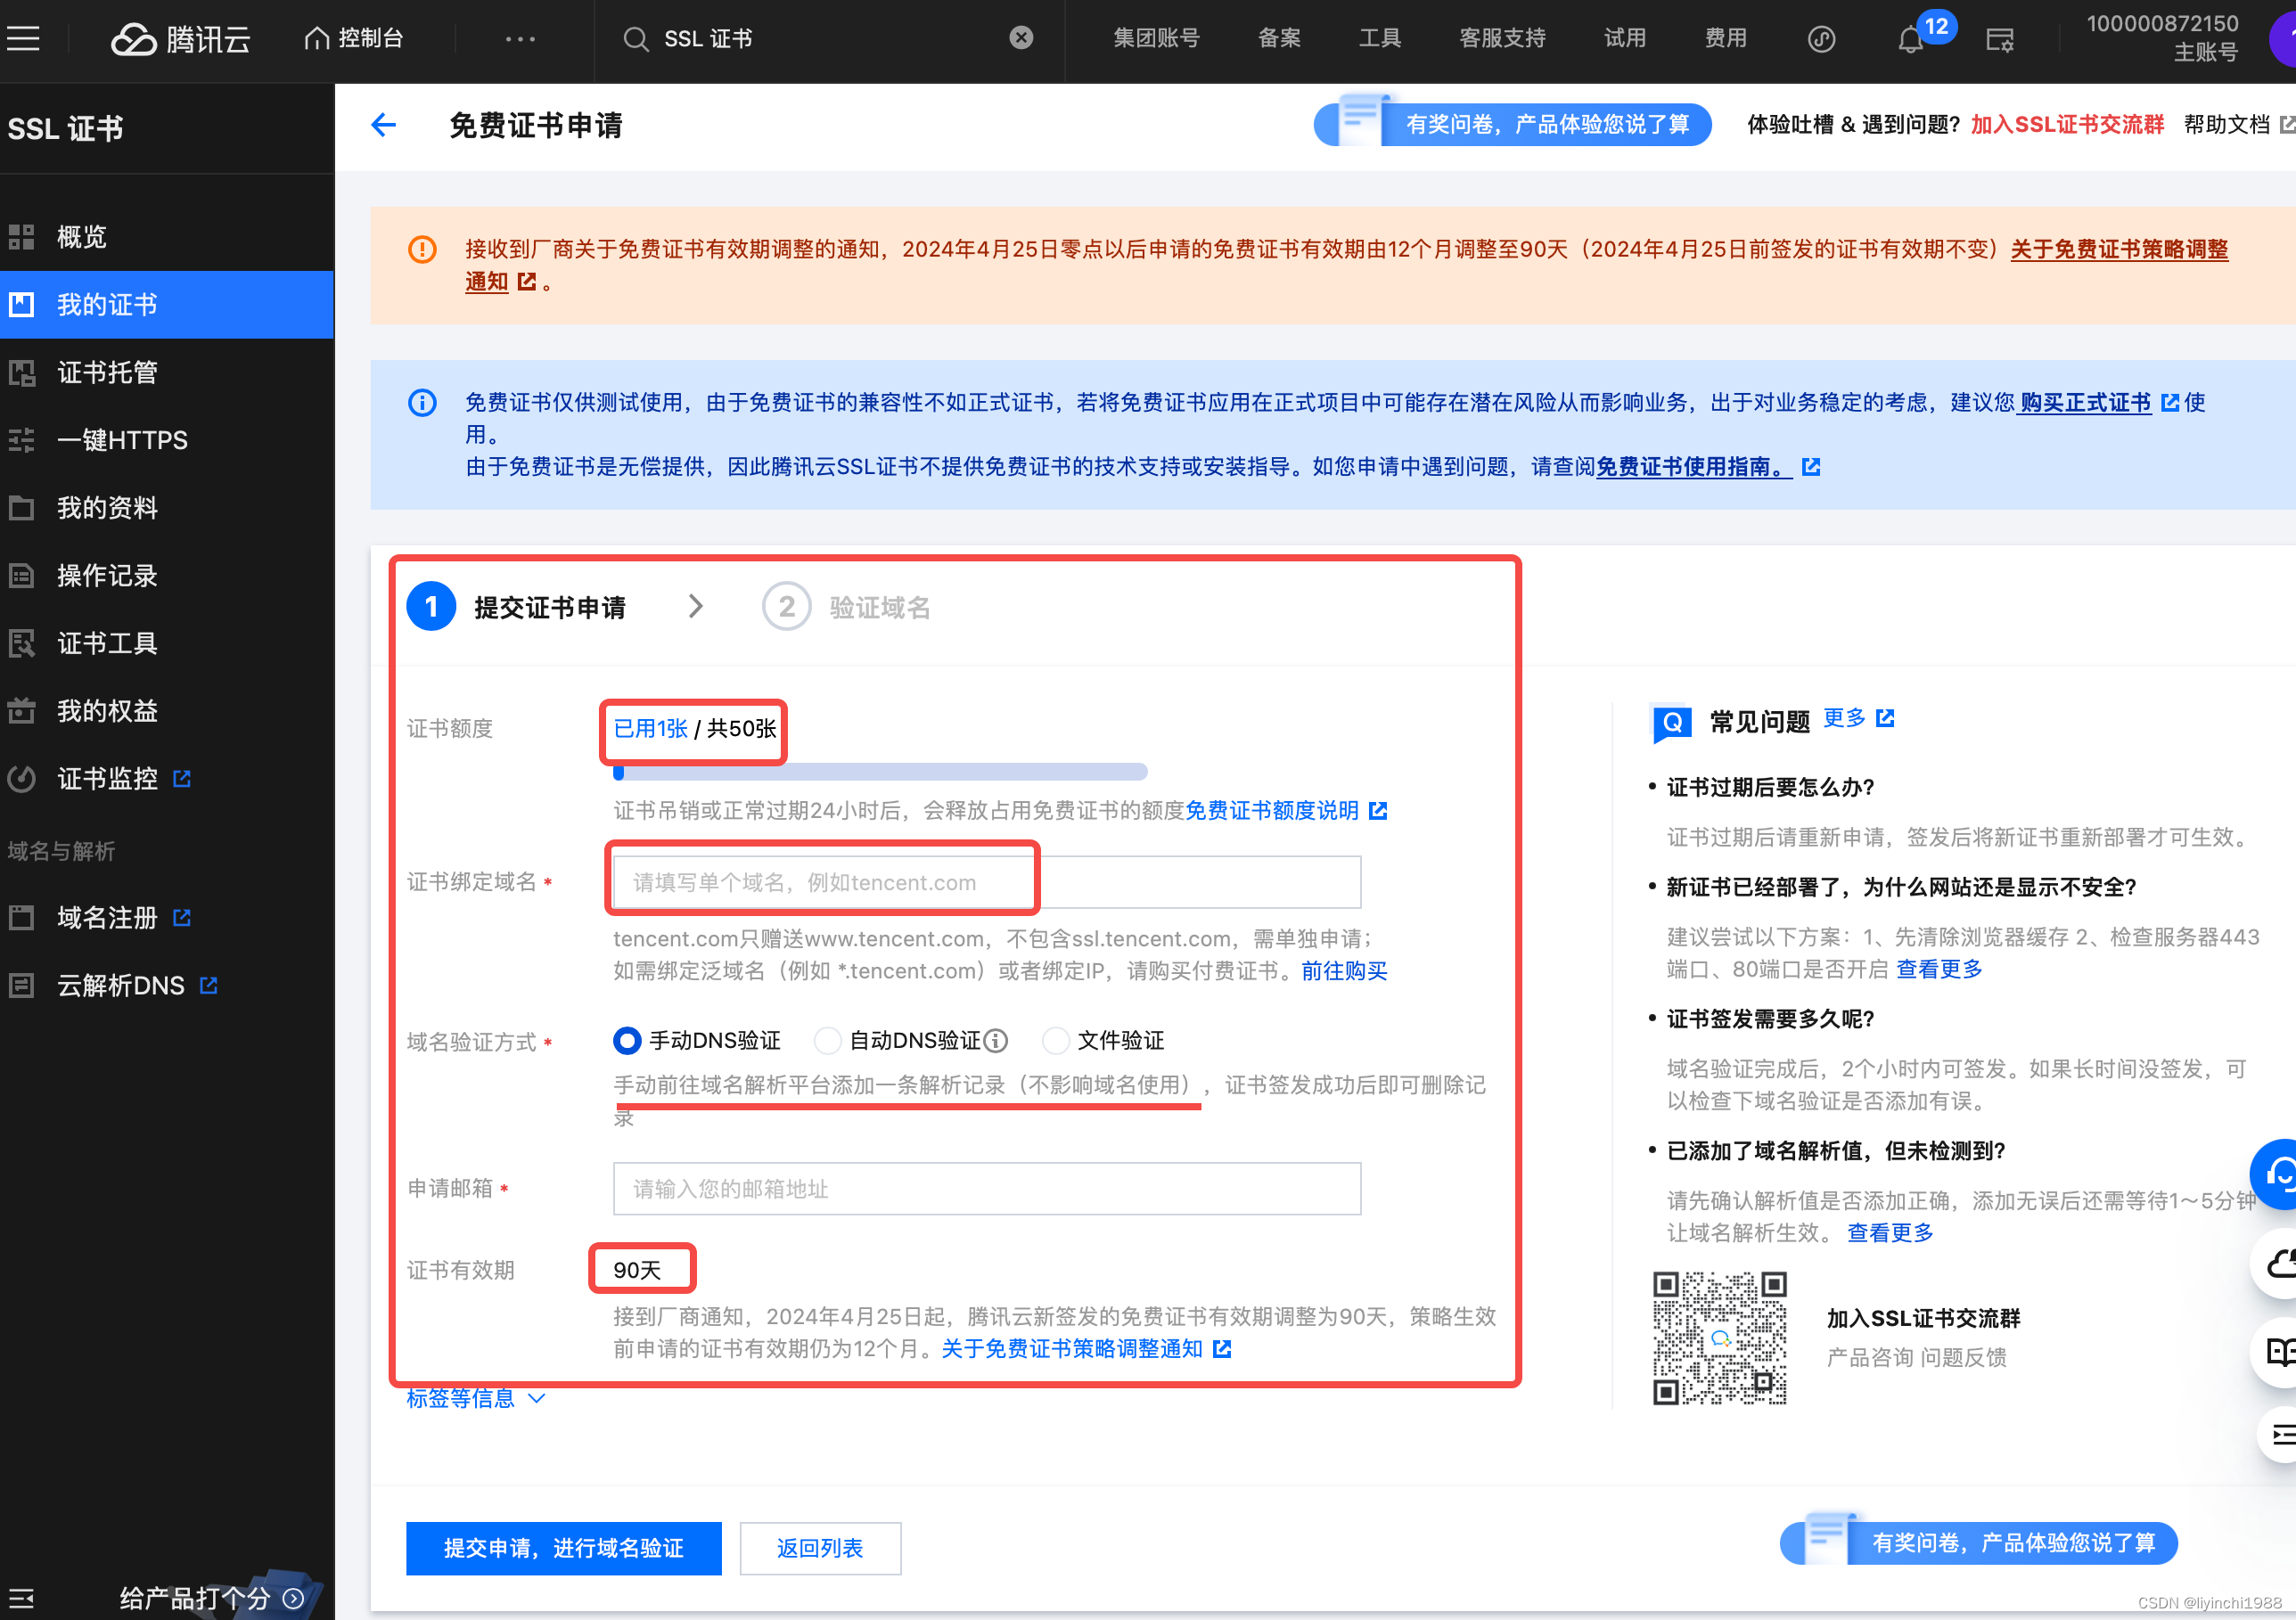Viewport: 2296px width, 1620px height.
Task: Click the 返回列表 button
Action: pyautogui.click(x=819, y=1548)
